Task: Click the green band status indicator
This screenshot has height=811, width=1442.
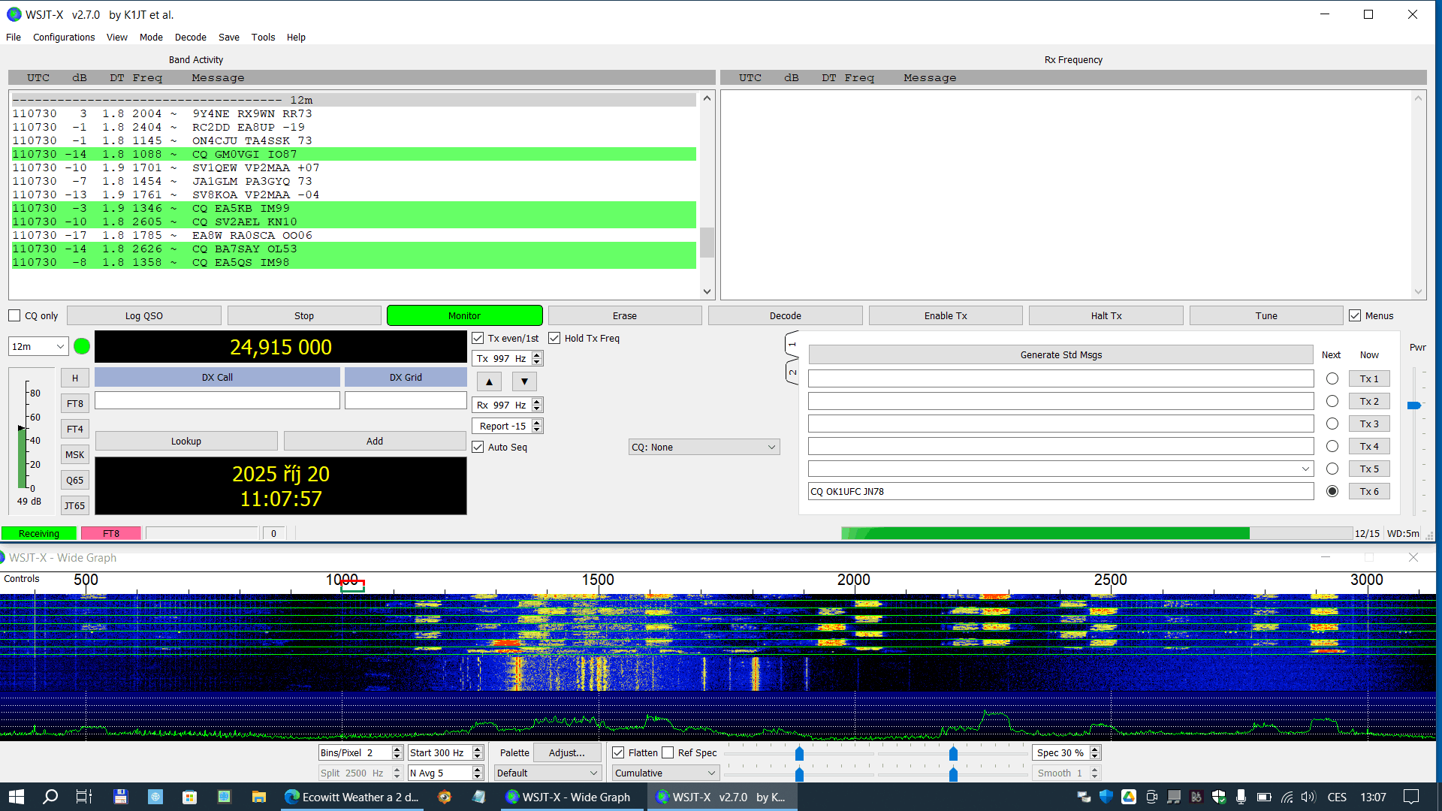Action: click(82, 346)
